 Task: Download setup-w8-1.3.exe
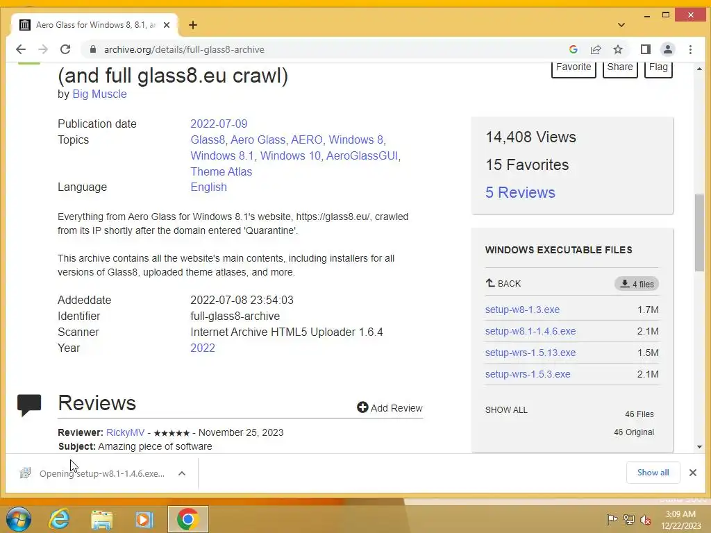point(522,310)
